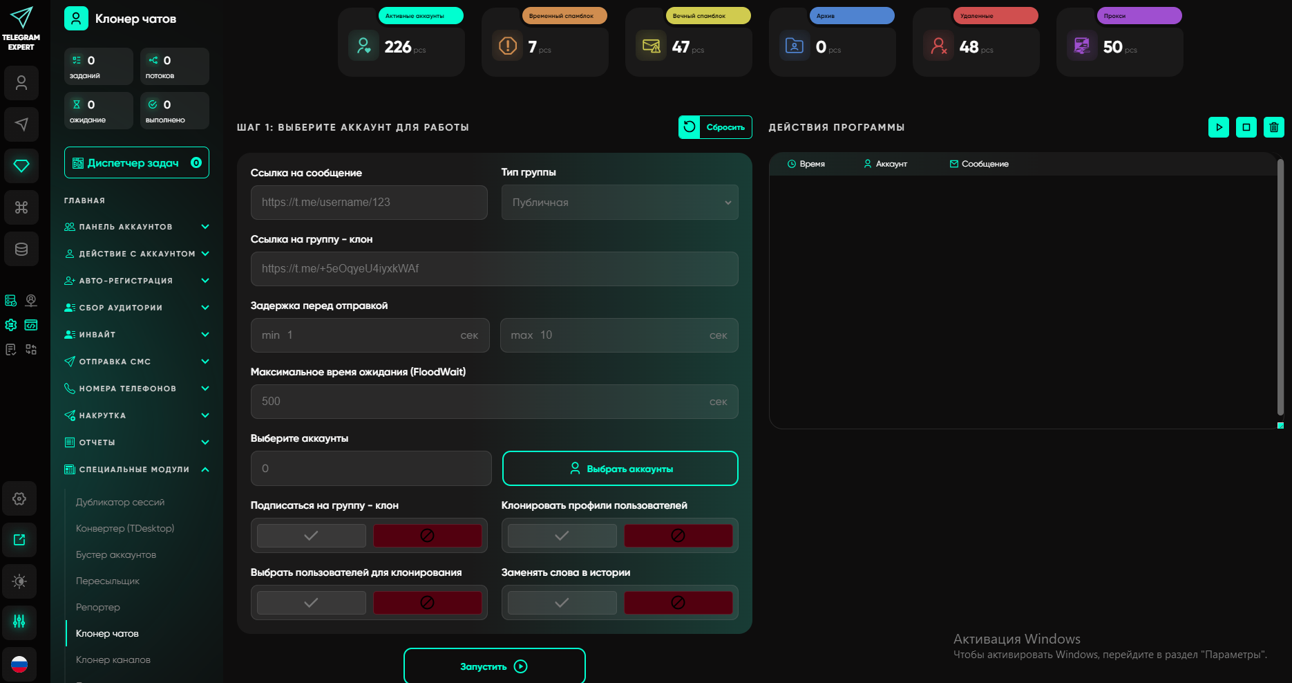1292x683 pixels.
Task: Open the paper plane send section icon
Action: (21, 124)
